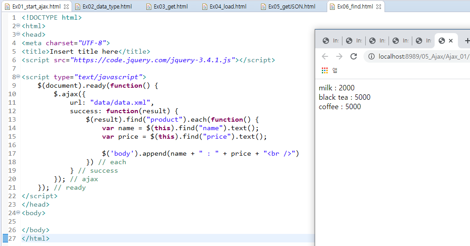The height and width of the screenshot is (246, 470).
Task: Click 'coffee : 5000' text in browser
Action: click(340, 106)
